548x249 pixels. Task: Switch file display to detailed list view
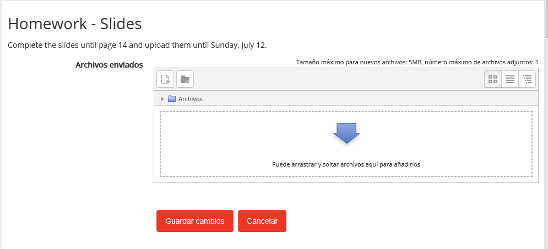(x=510, y=79)
